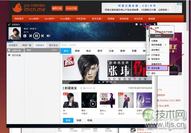The image size is (191, 133).
Task: Pause the currently playing song
Action: 37,36
